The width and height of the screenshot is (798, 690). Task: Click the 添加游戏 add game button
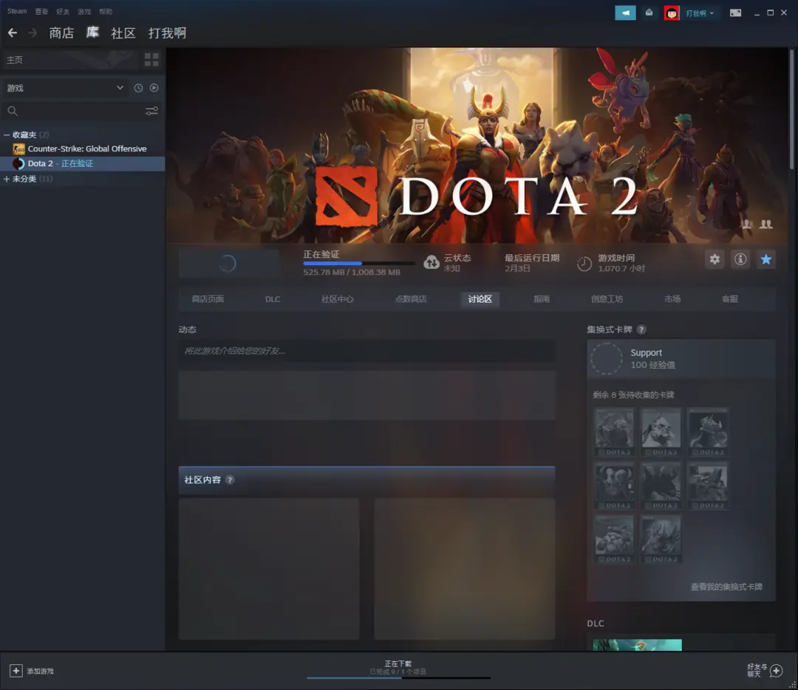coord(32,671)
